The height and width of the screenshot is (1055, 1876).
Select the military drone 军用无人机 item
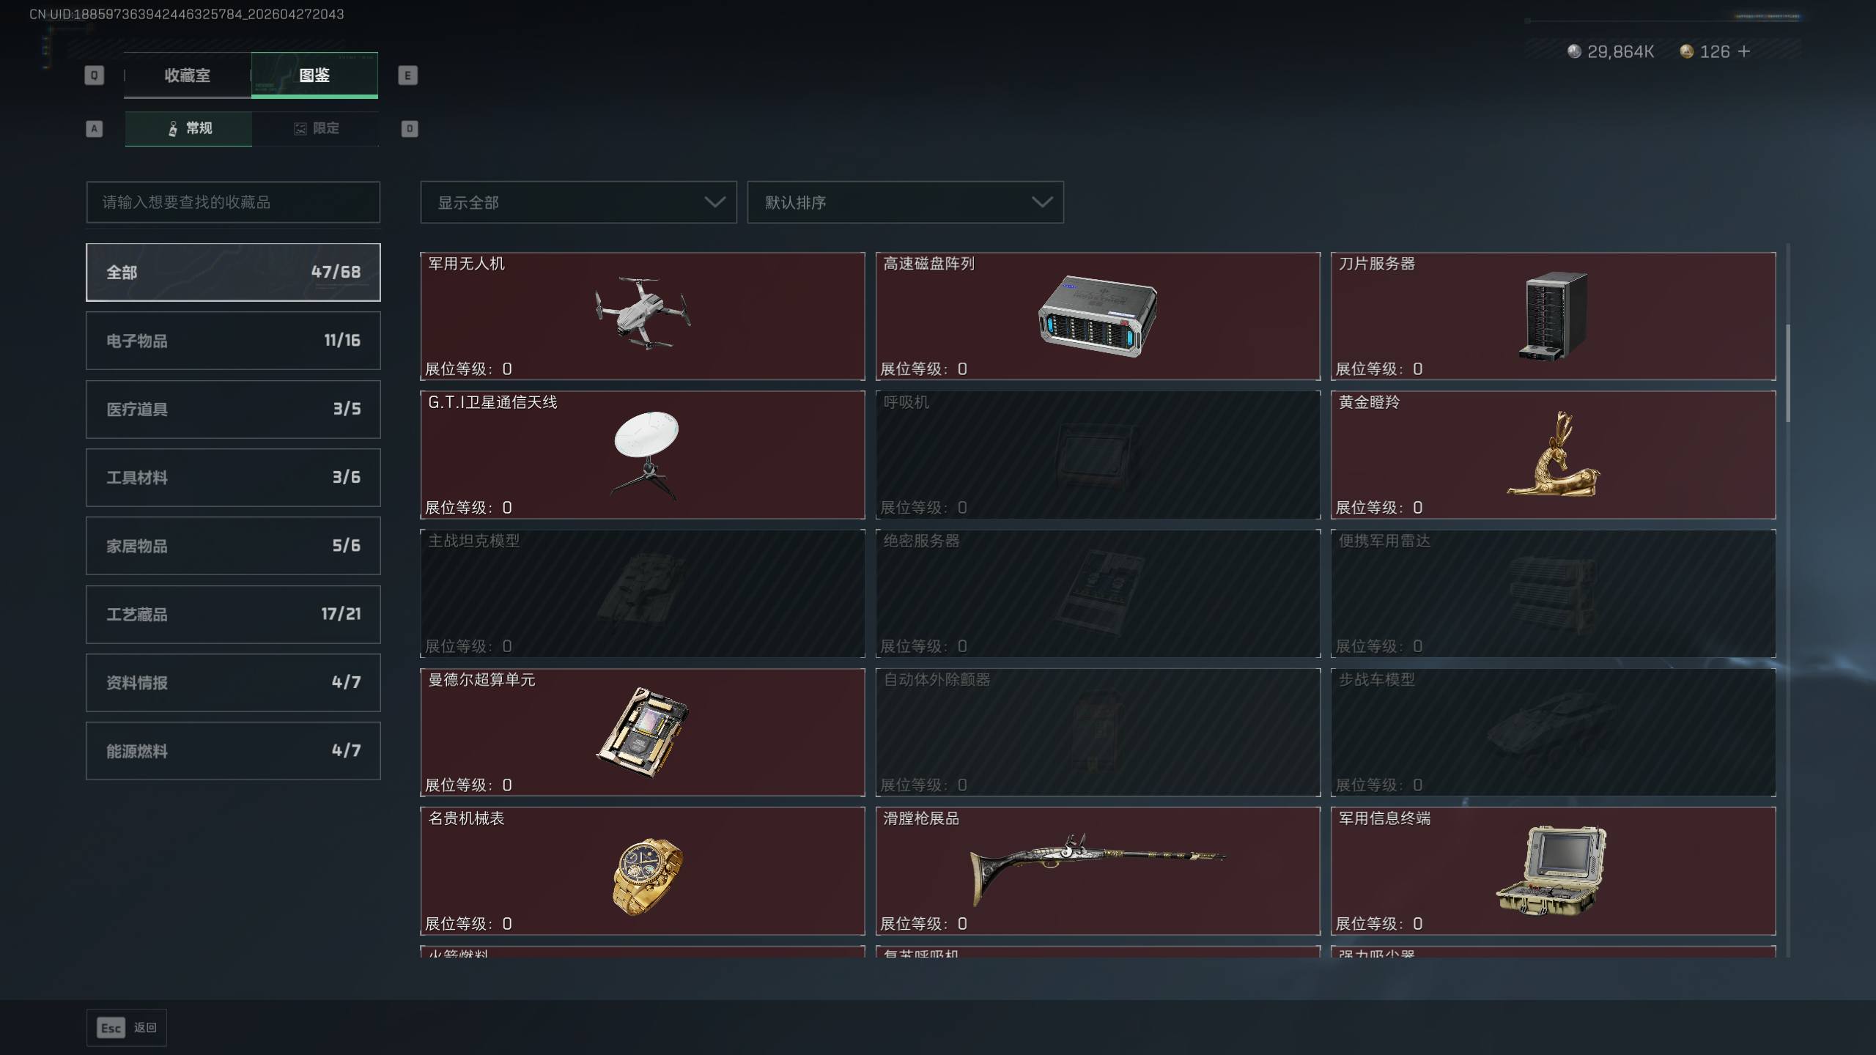coord(642,316)
